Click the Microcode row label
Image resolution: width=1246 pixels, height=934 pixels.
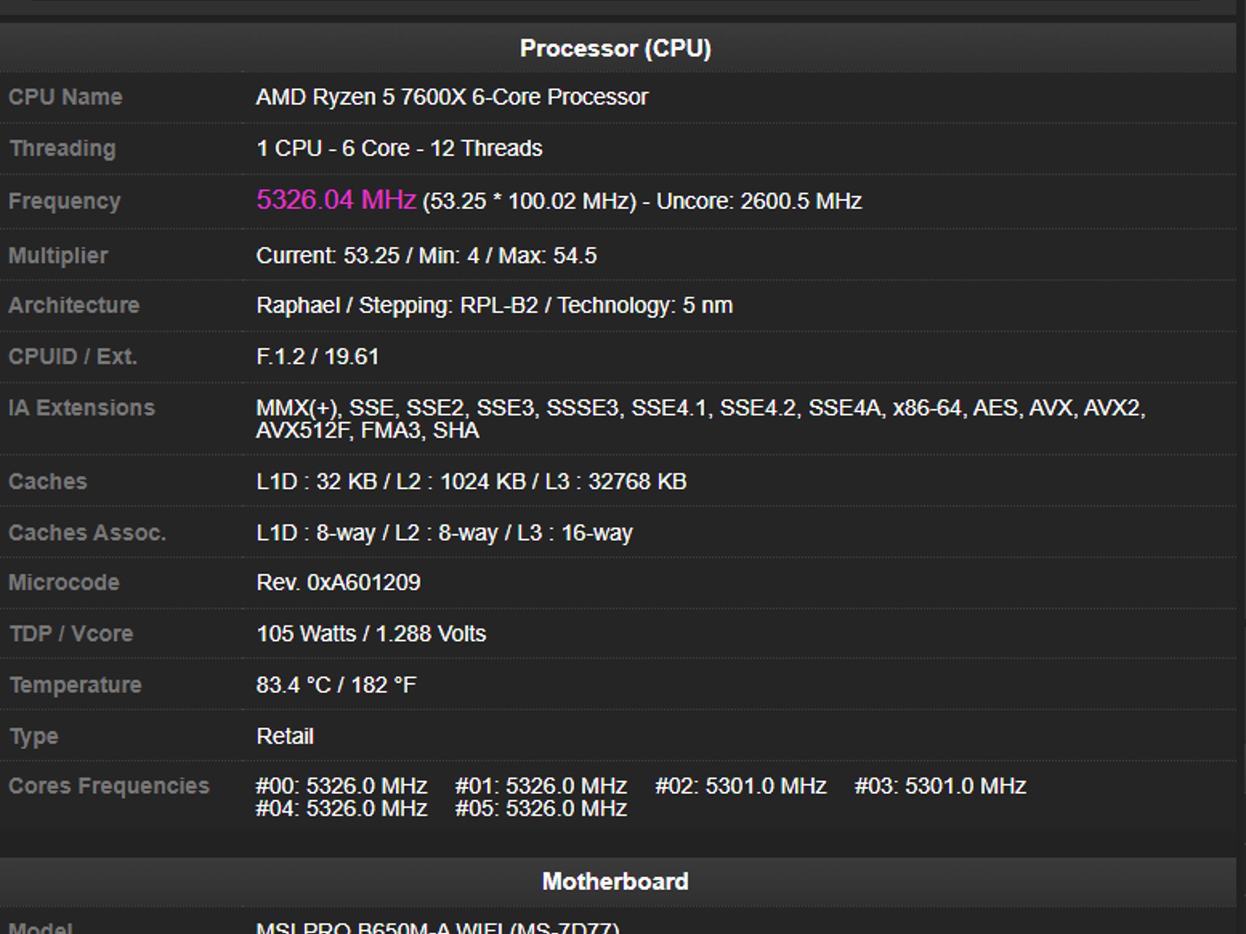(64, 583)
